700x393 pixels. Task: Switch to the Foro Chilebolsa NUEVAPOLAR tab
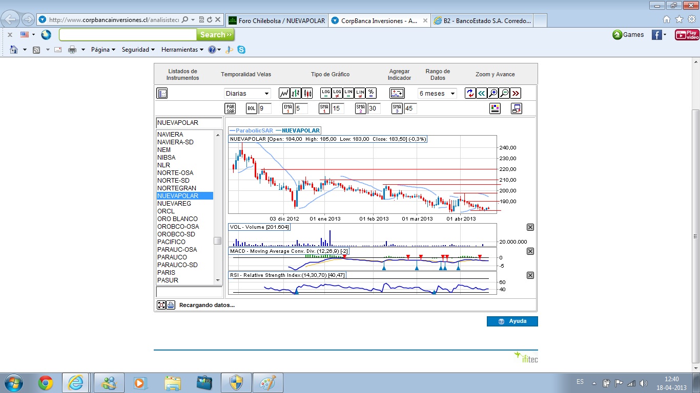277,20
